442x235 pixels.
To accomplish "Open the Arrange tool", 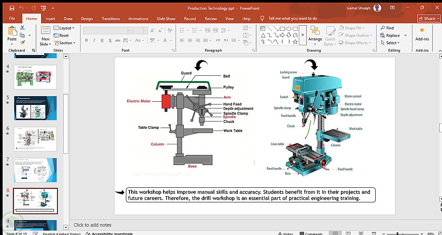I will 315,34.
